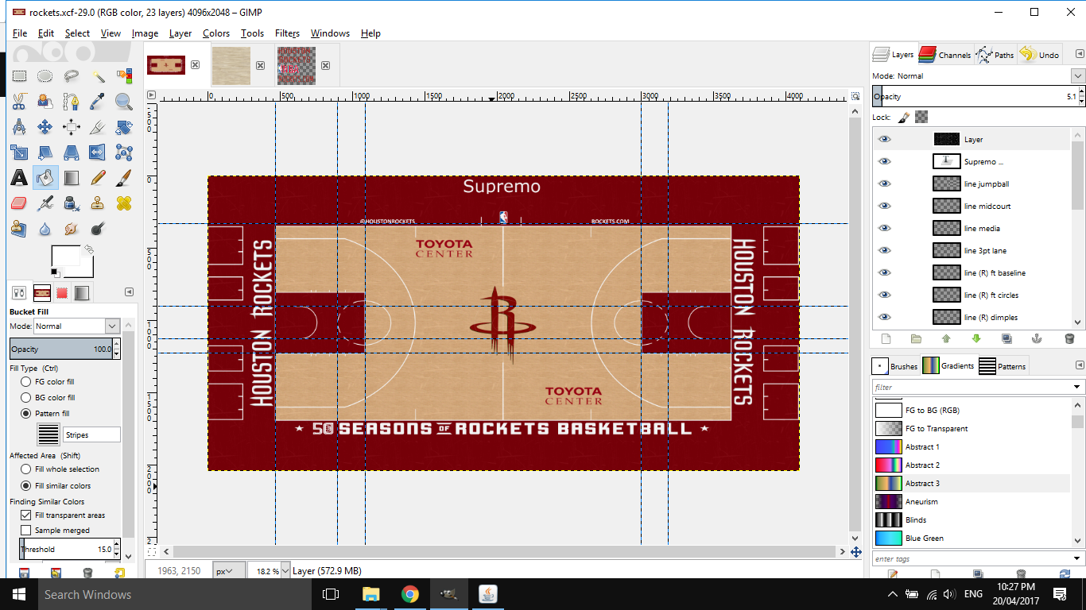1086x610 pixels.
Task: Open the Filters menu
Action: 287,33
